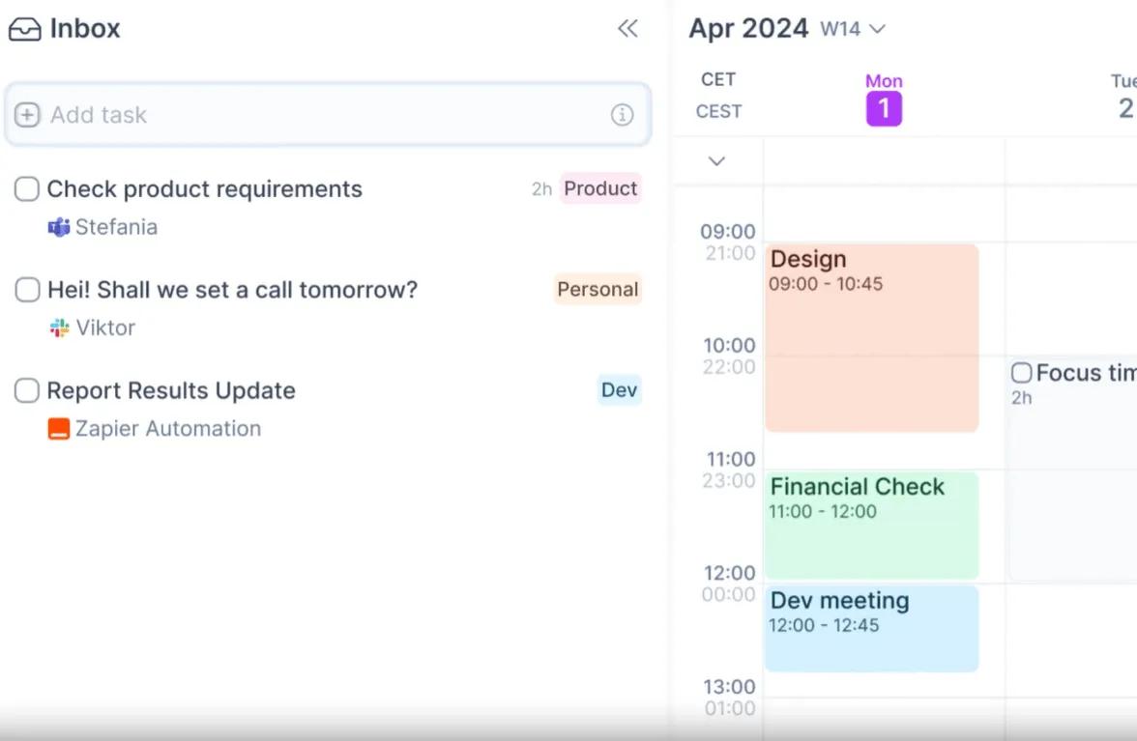Open the info icon in Add task field
The image size is (1137, 741).
point(623,114)
